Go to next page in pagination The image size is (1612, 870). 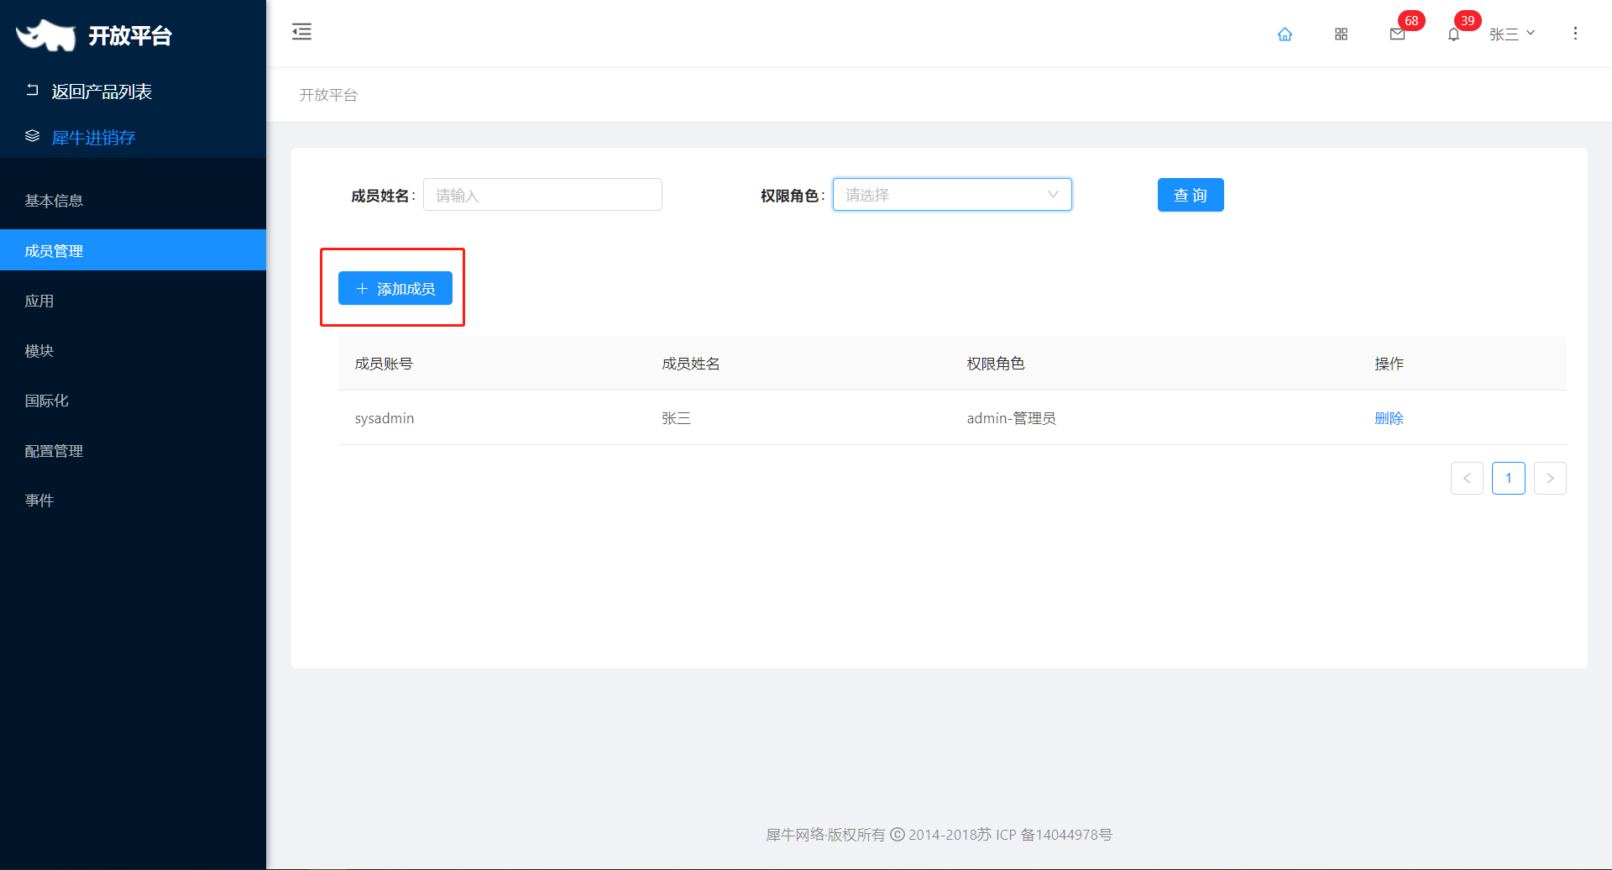pos(1550,478)
